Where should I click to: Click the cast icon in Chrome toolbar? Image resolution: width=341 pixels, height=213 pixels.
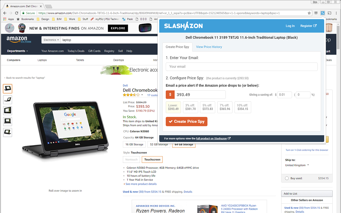click(330, 13)
